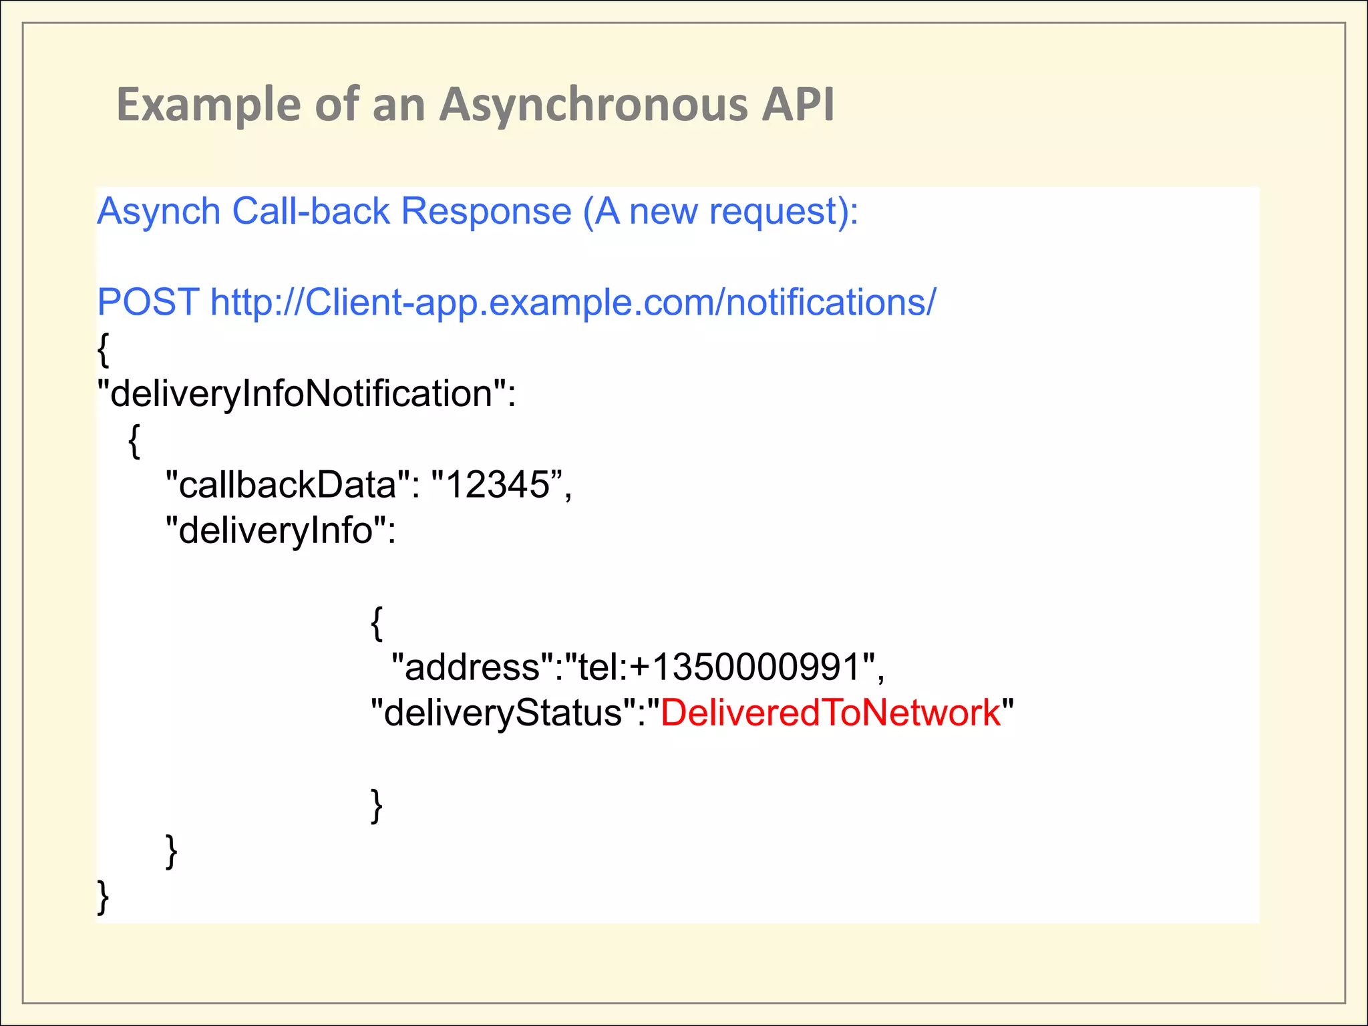Open the Client-app.example.com notifications URL
This screenshot has height=1026, width=1368.
(x=573, y=303)
